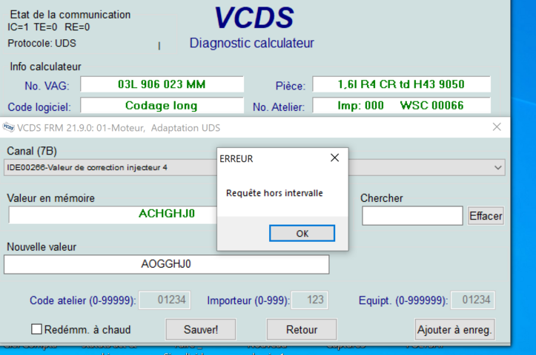Click the Canal (7B) label
536x355 pixels.
pyautogui.click(x=32, y=151)
